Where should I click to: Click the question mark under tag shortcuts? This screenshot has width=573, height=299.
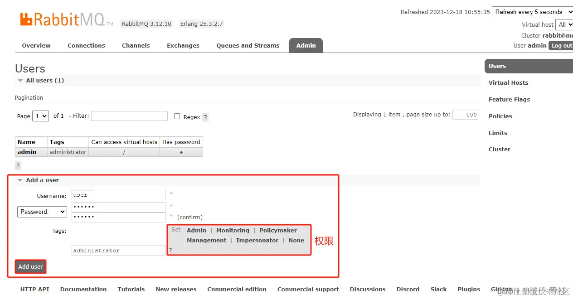[x=170, y=250]
